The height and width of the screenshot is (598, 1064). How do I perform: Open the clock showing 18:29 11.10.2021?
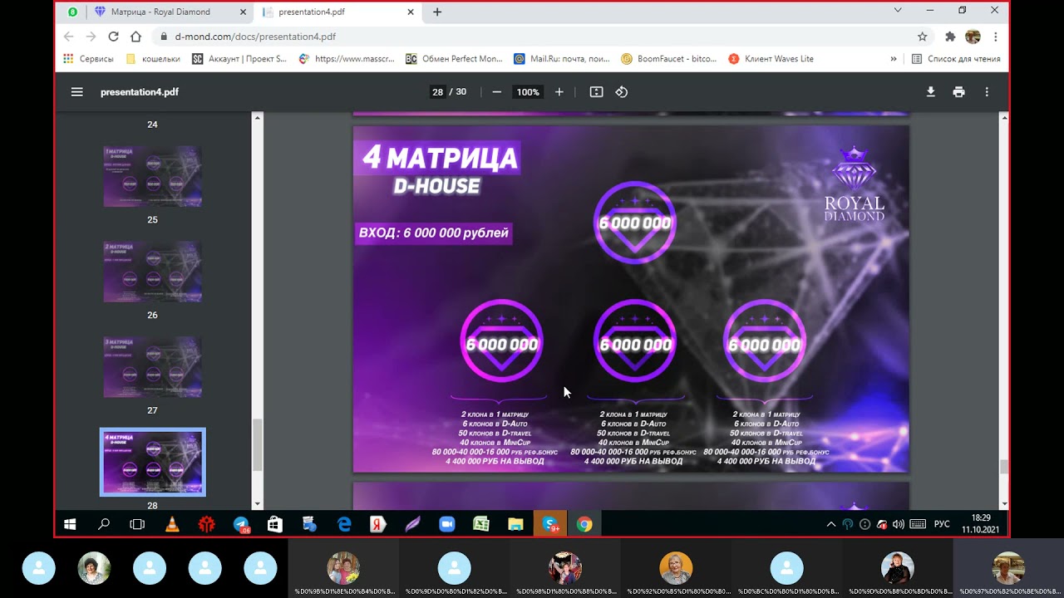(981, 523)
